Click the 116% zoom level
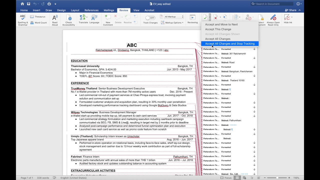 [x=296, y=178]
